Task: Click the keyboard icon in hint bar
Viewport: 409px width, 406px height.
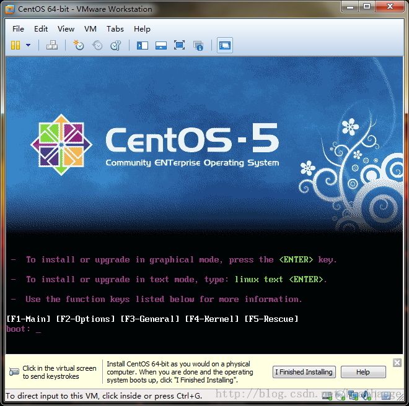Action: click(14, 372)
